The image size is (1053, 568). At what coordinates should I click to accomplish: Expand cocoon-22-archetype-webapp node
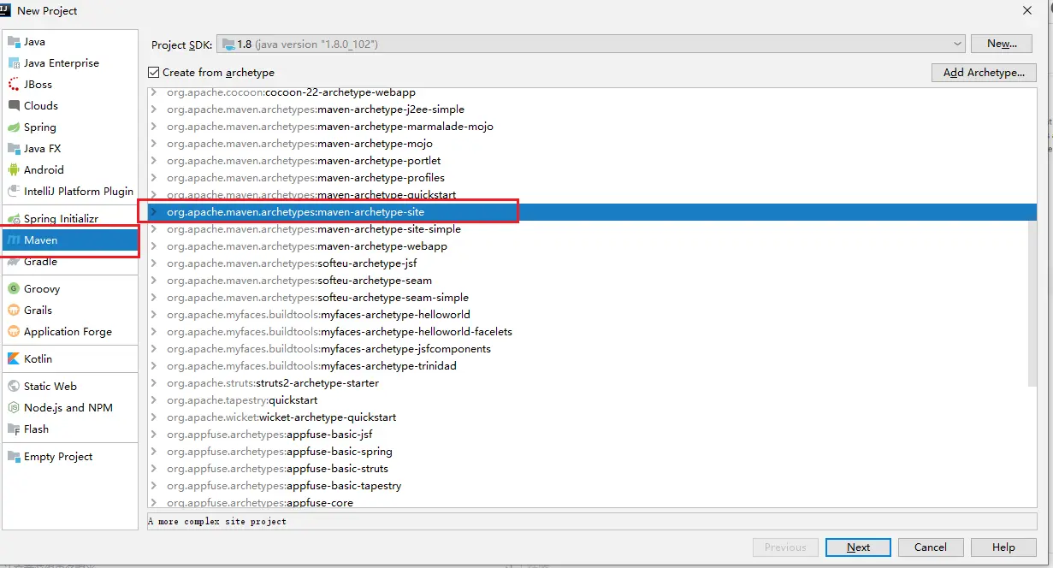153,92
